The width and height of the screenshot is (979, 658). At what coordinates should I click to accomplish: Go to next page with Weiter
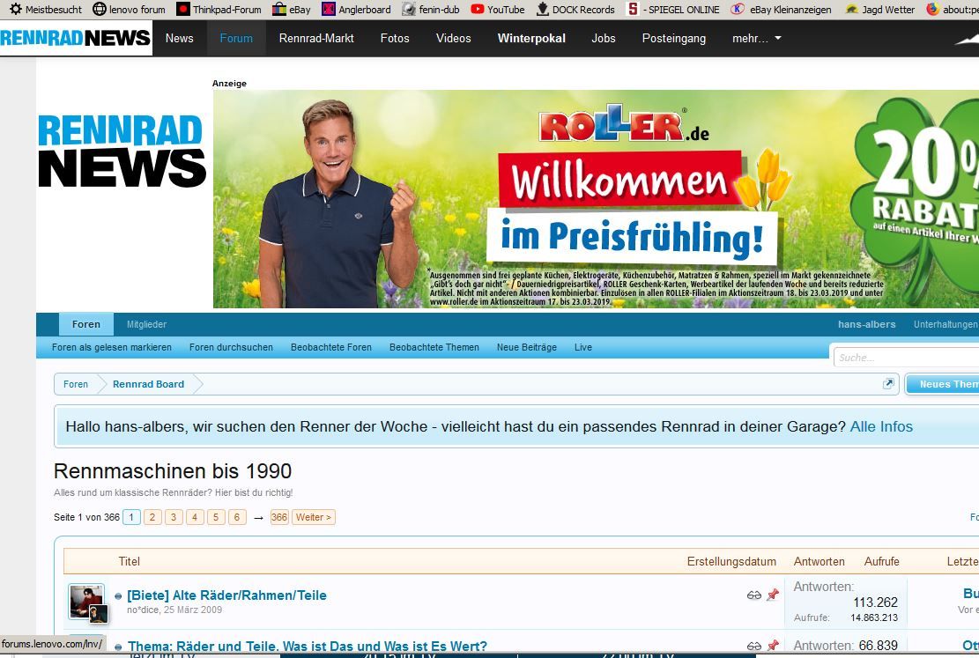click(314, 517)
